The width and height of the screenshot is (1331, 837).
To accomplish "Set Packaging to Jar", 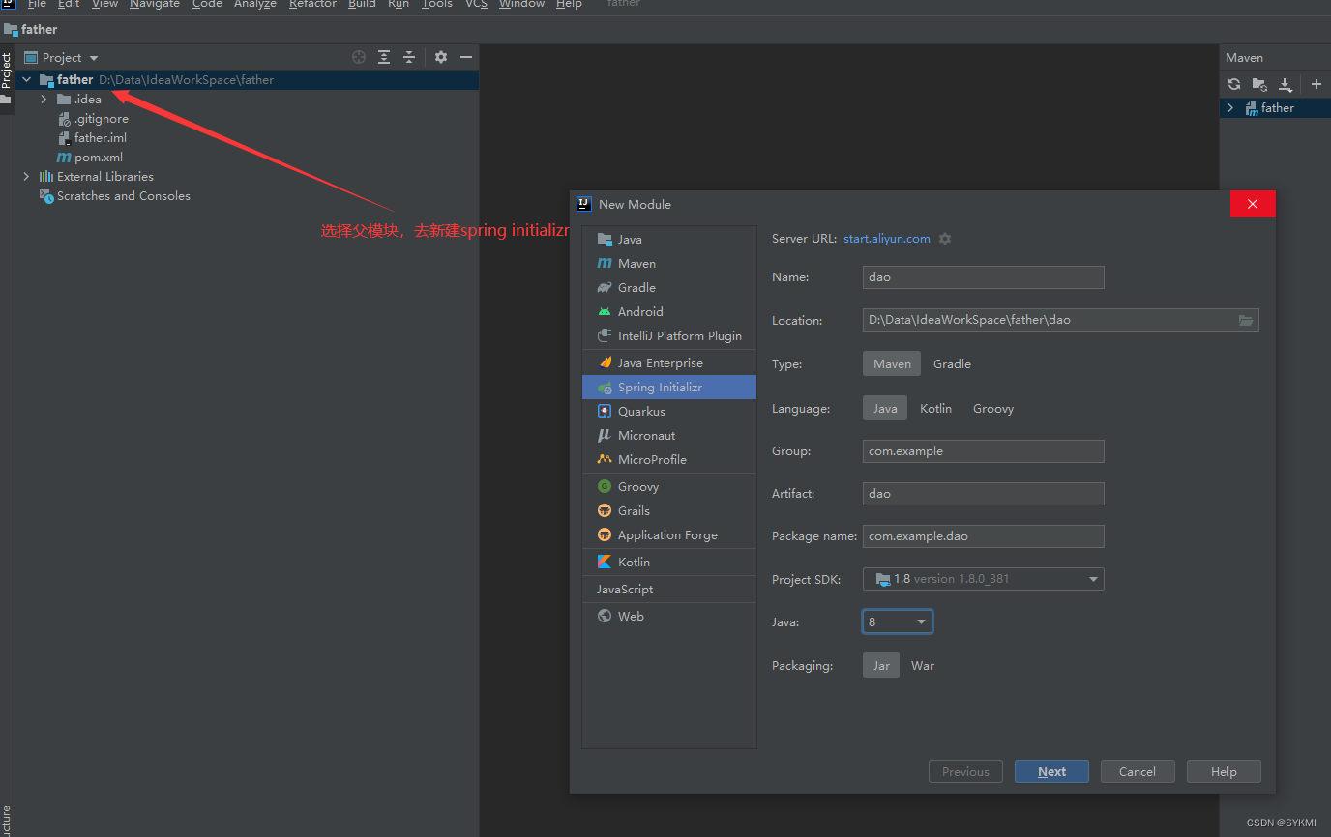I will 881,665.
